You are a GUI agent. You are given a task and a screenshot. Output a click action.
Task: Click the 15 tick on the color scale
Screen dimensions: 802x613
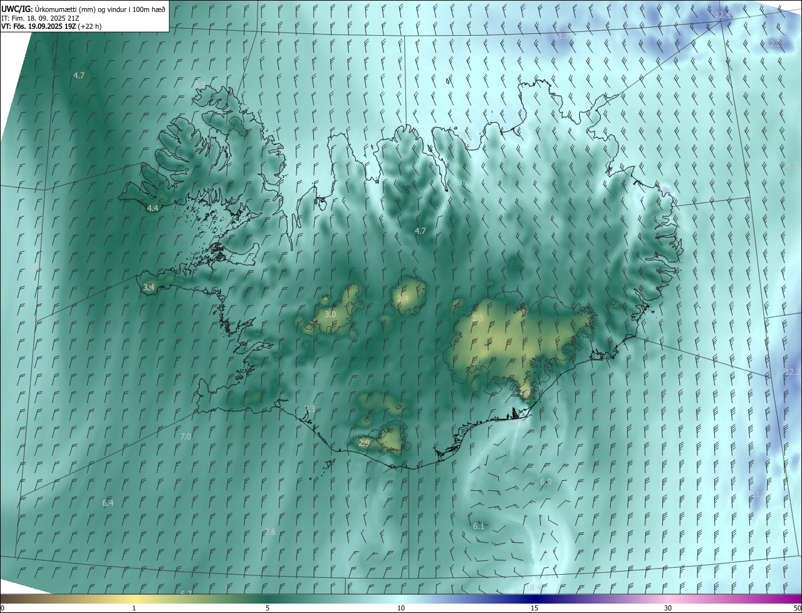(534, 609)
